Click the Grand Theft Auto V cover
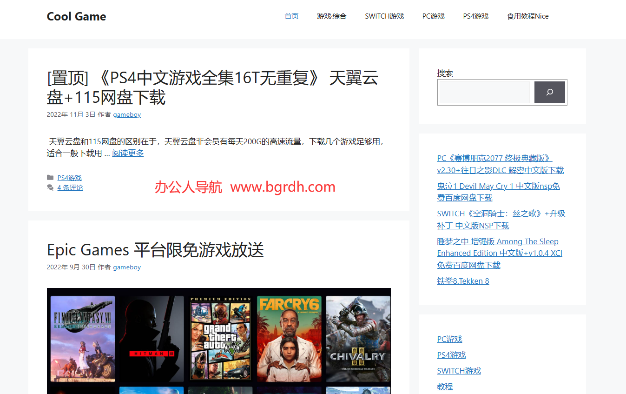This screenshot has height=394, width=626. point(220,339)
